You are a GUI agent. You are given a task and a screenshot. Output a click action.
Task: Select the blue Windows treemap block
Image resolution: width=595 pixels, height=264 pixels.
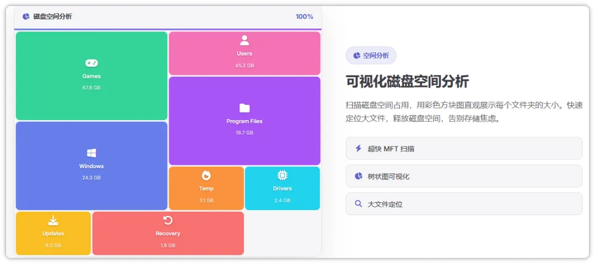91,165
